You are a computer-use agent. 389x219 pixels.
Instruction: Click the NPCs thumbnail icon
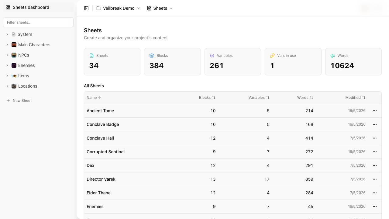pos(14,55)
